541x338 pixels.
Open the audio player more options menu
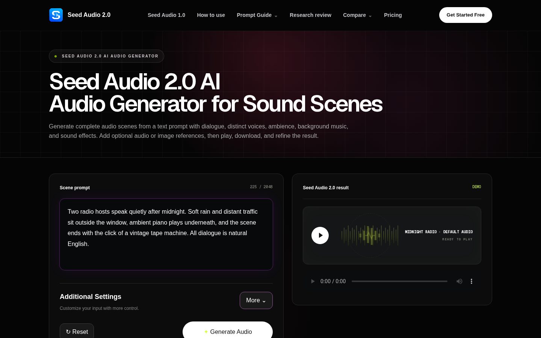pos(471,281)
